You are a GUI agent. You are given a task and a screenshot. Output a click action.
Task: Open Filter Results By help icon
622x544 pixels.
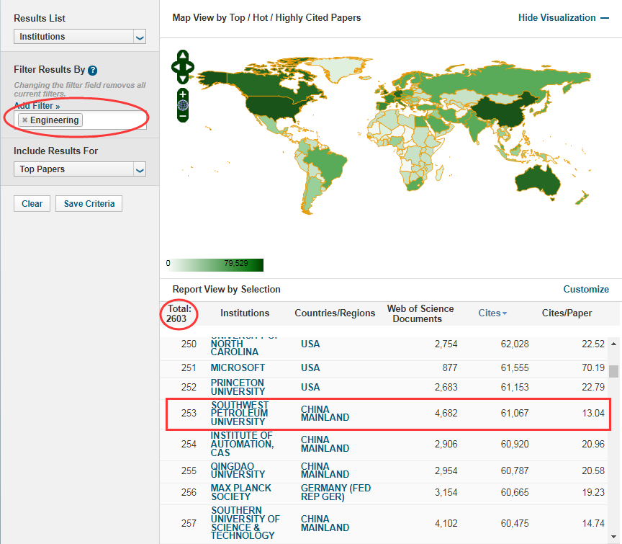click(92, 71)
